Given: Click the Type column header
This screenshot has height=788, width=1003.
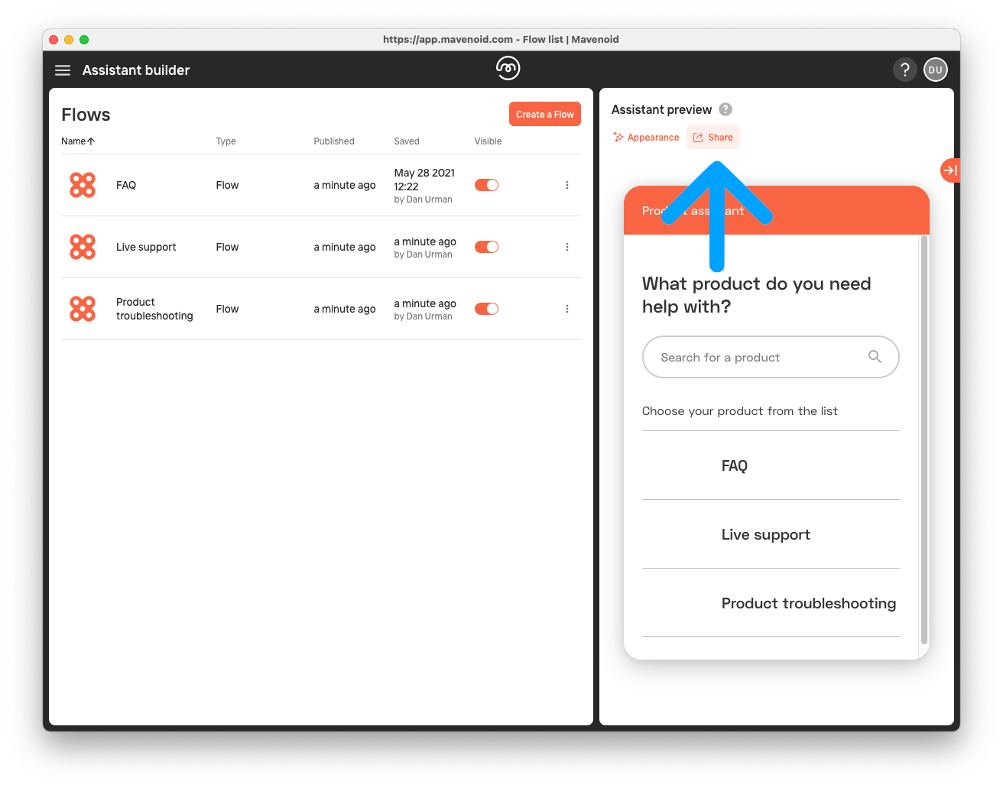Looking at the screenshot, I should [x=226, y=141].
